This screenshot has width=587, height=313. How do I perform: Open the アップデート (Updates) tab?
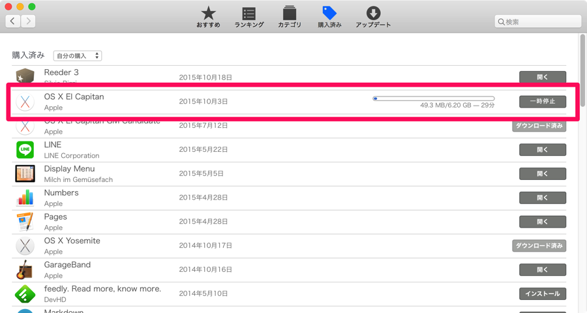point(373,17)
